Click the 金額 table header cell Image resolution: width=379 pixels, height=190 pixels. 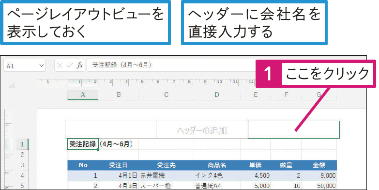click(319, 165)
